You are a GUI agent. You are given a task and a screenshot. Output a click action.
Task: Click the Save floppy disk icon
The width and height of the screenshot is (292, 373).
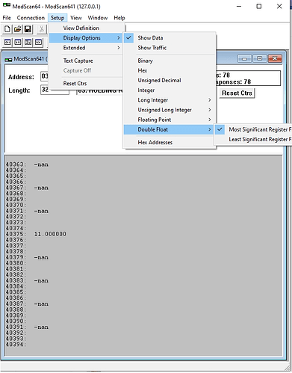coord(28,29)
